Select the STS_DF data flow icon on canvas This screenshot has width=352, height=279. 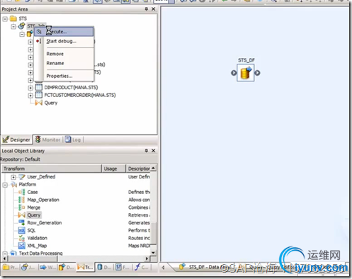(246, 73)
